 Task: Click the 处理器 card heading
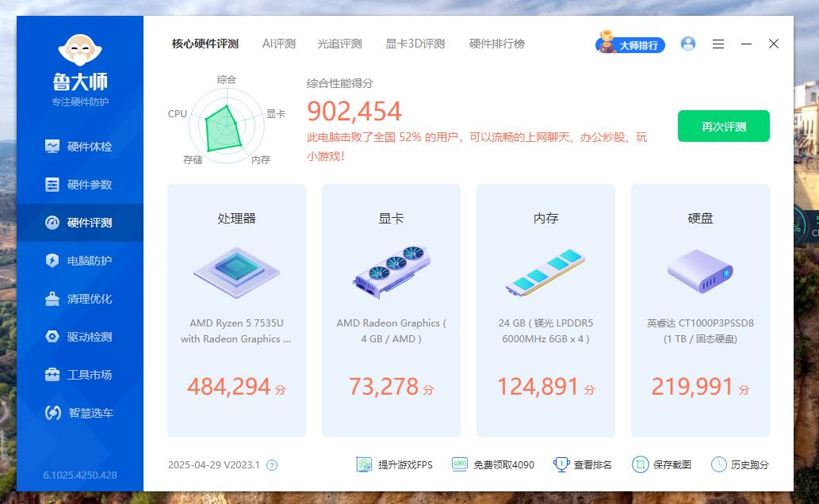236,218
